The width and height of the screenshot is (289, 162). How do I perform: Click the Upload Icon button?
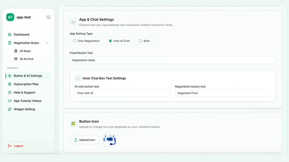tap(85, 140)
